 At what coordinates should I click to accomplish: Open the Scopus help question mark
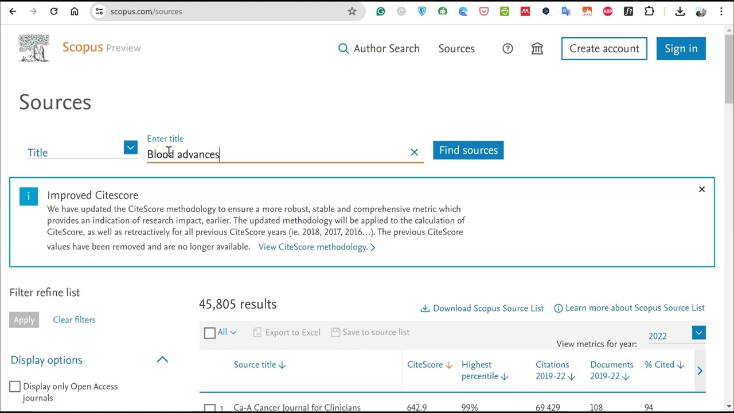click(x=507, y=49)
